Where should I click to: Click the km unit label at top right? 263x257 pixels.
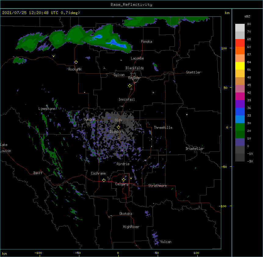point(227,13)
